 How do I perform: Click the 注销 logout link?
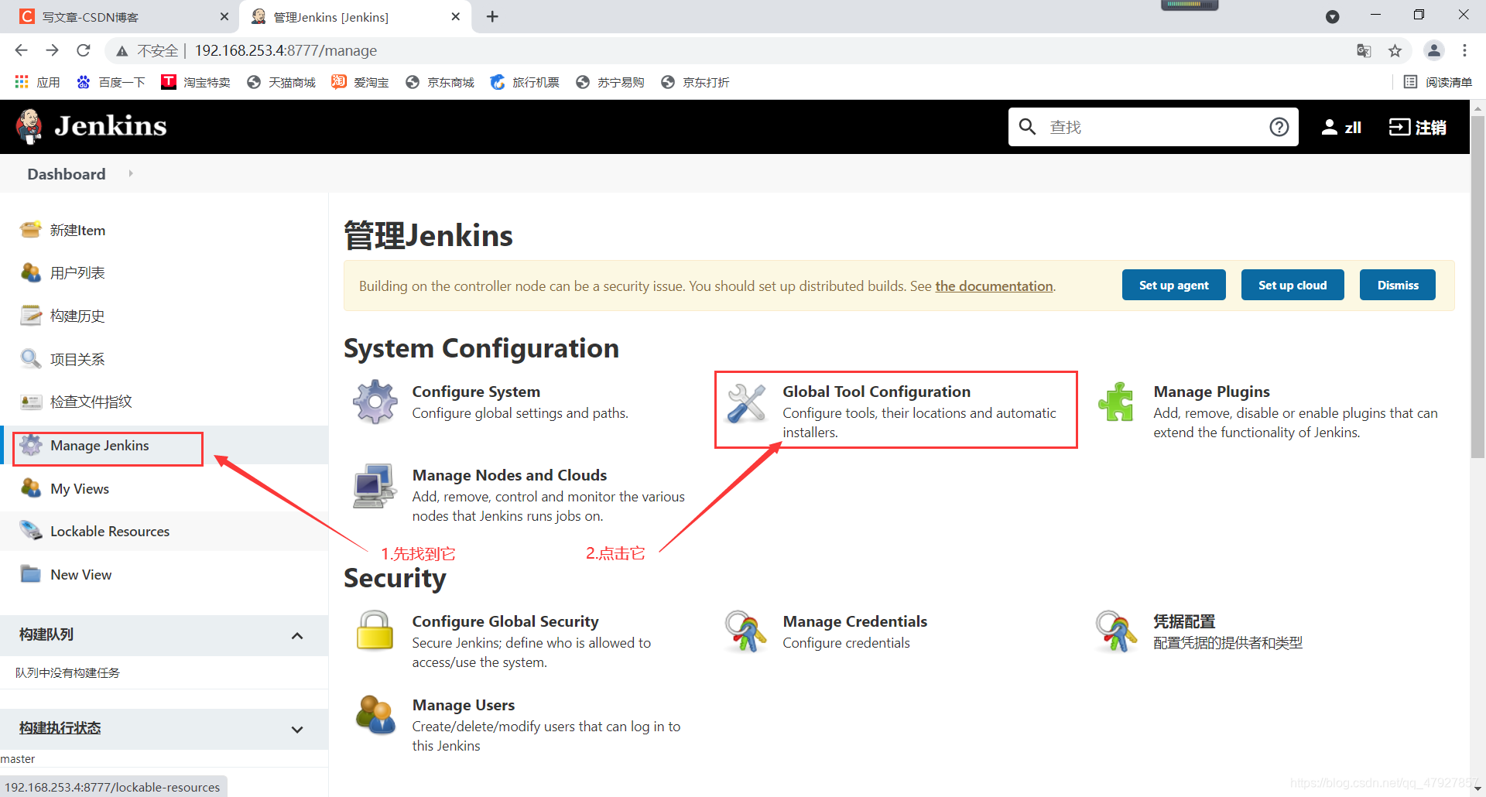pos(1430,127)
